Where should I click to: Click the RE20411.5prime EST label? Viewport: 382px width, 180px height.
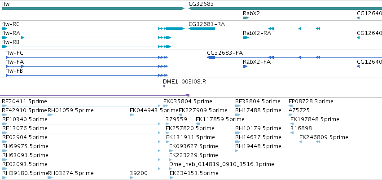point(24,101)
